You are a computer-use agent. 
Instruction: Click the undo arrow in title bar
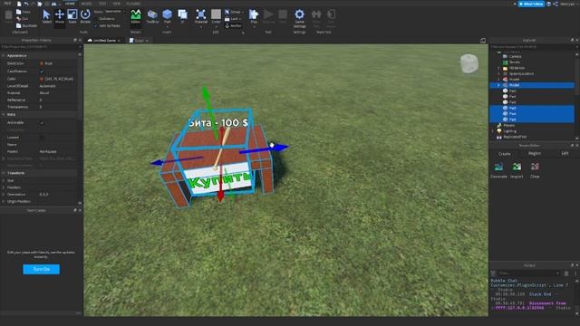pyautogui.click(x=26, y=4)
